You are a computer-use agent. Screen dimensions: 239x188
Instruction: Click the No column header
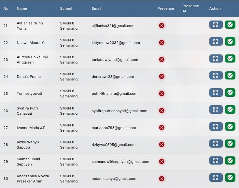point(6,8)
